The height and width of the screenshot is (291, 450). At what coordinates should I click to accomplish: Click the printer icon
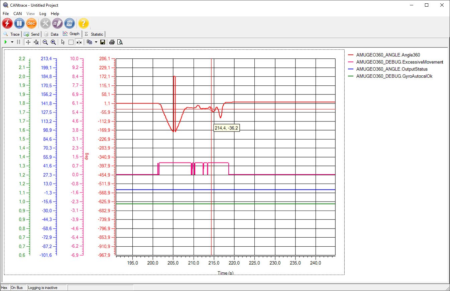pos(112,42)
